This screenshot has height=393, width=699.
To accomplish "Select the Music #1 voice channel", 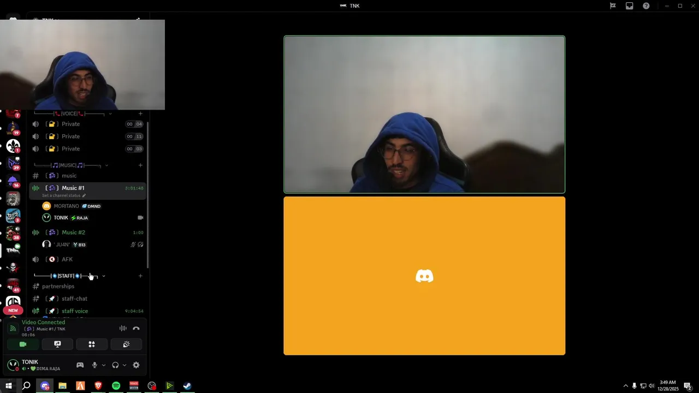I will pos(87,188).
